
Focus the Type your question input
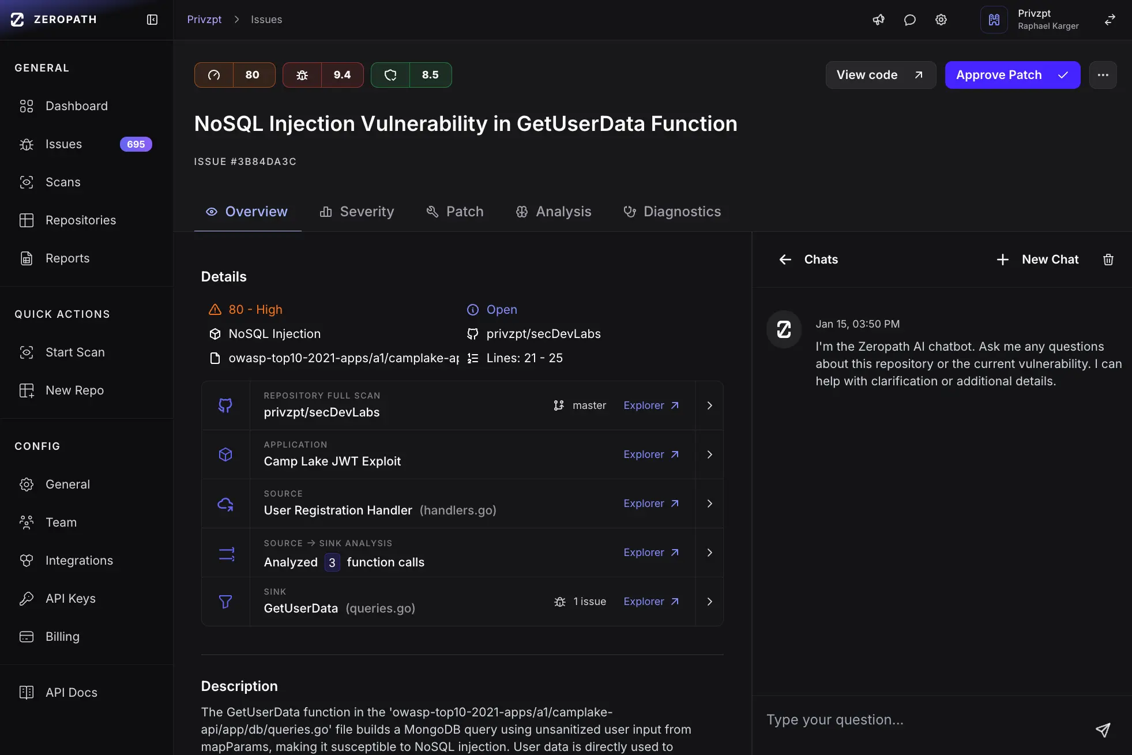(x=923, y=720)
